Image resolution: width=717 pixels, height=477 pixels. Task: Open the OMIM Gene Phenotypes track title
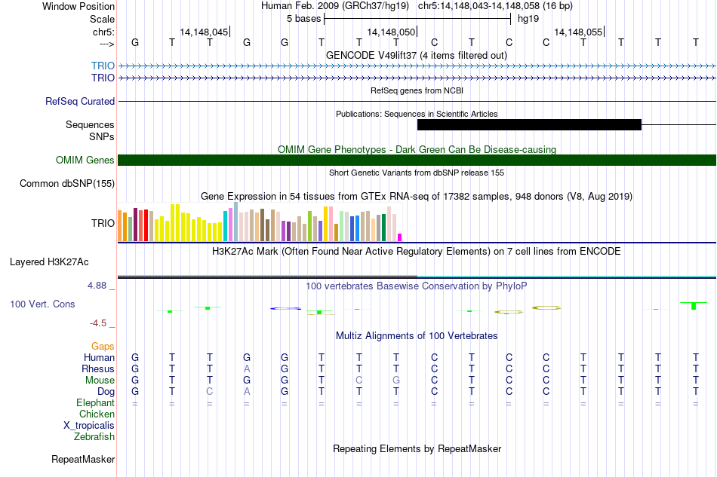pos(417,149)
